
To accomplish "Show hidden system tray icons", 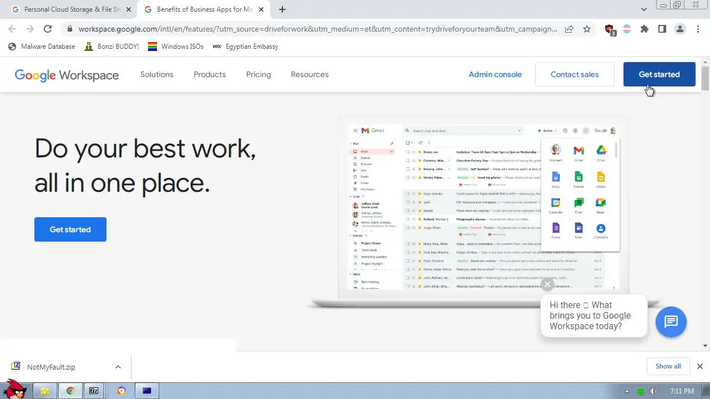I will coord(627,391).
